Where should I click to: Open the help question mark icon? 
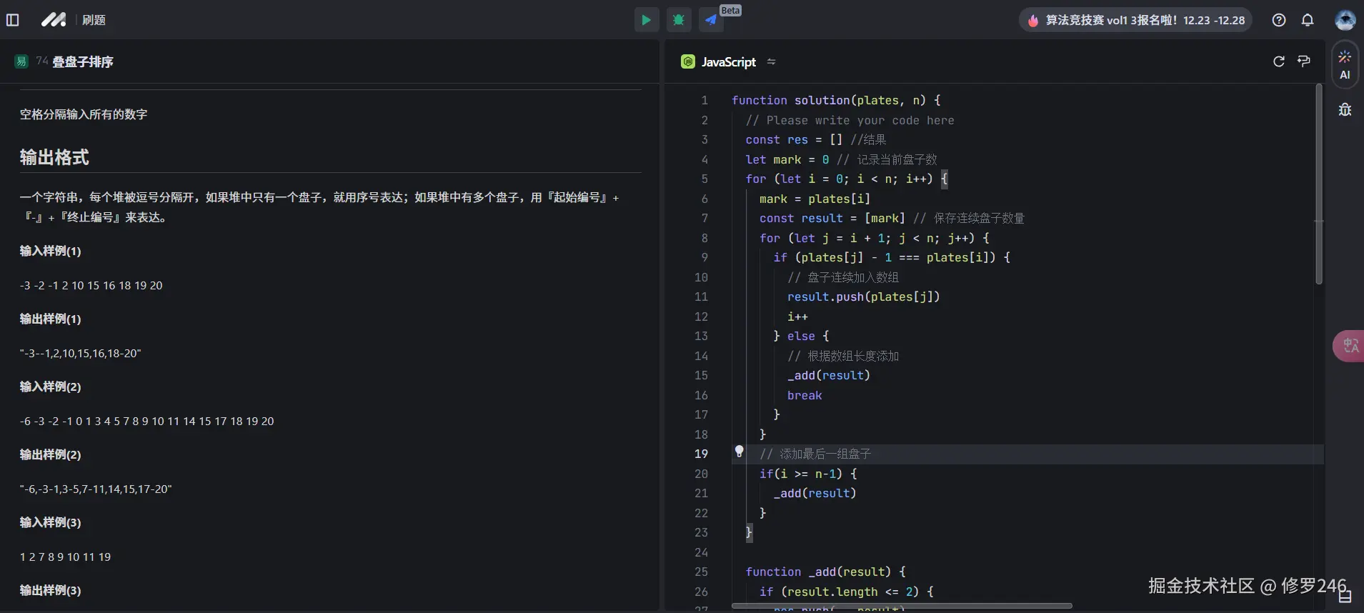[1279, 20]
